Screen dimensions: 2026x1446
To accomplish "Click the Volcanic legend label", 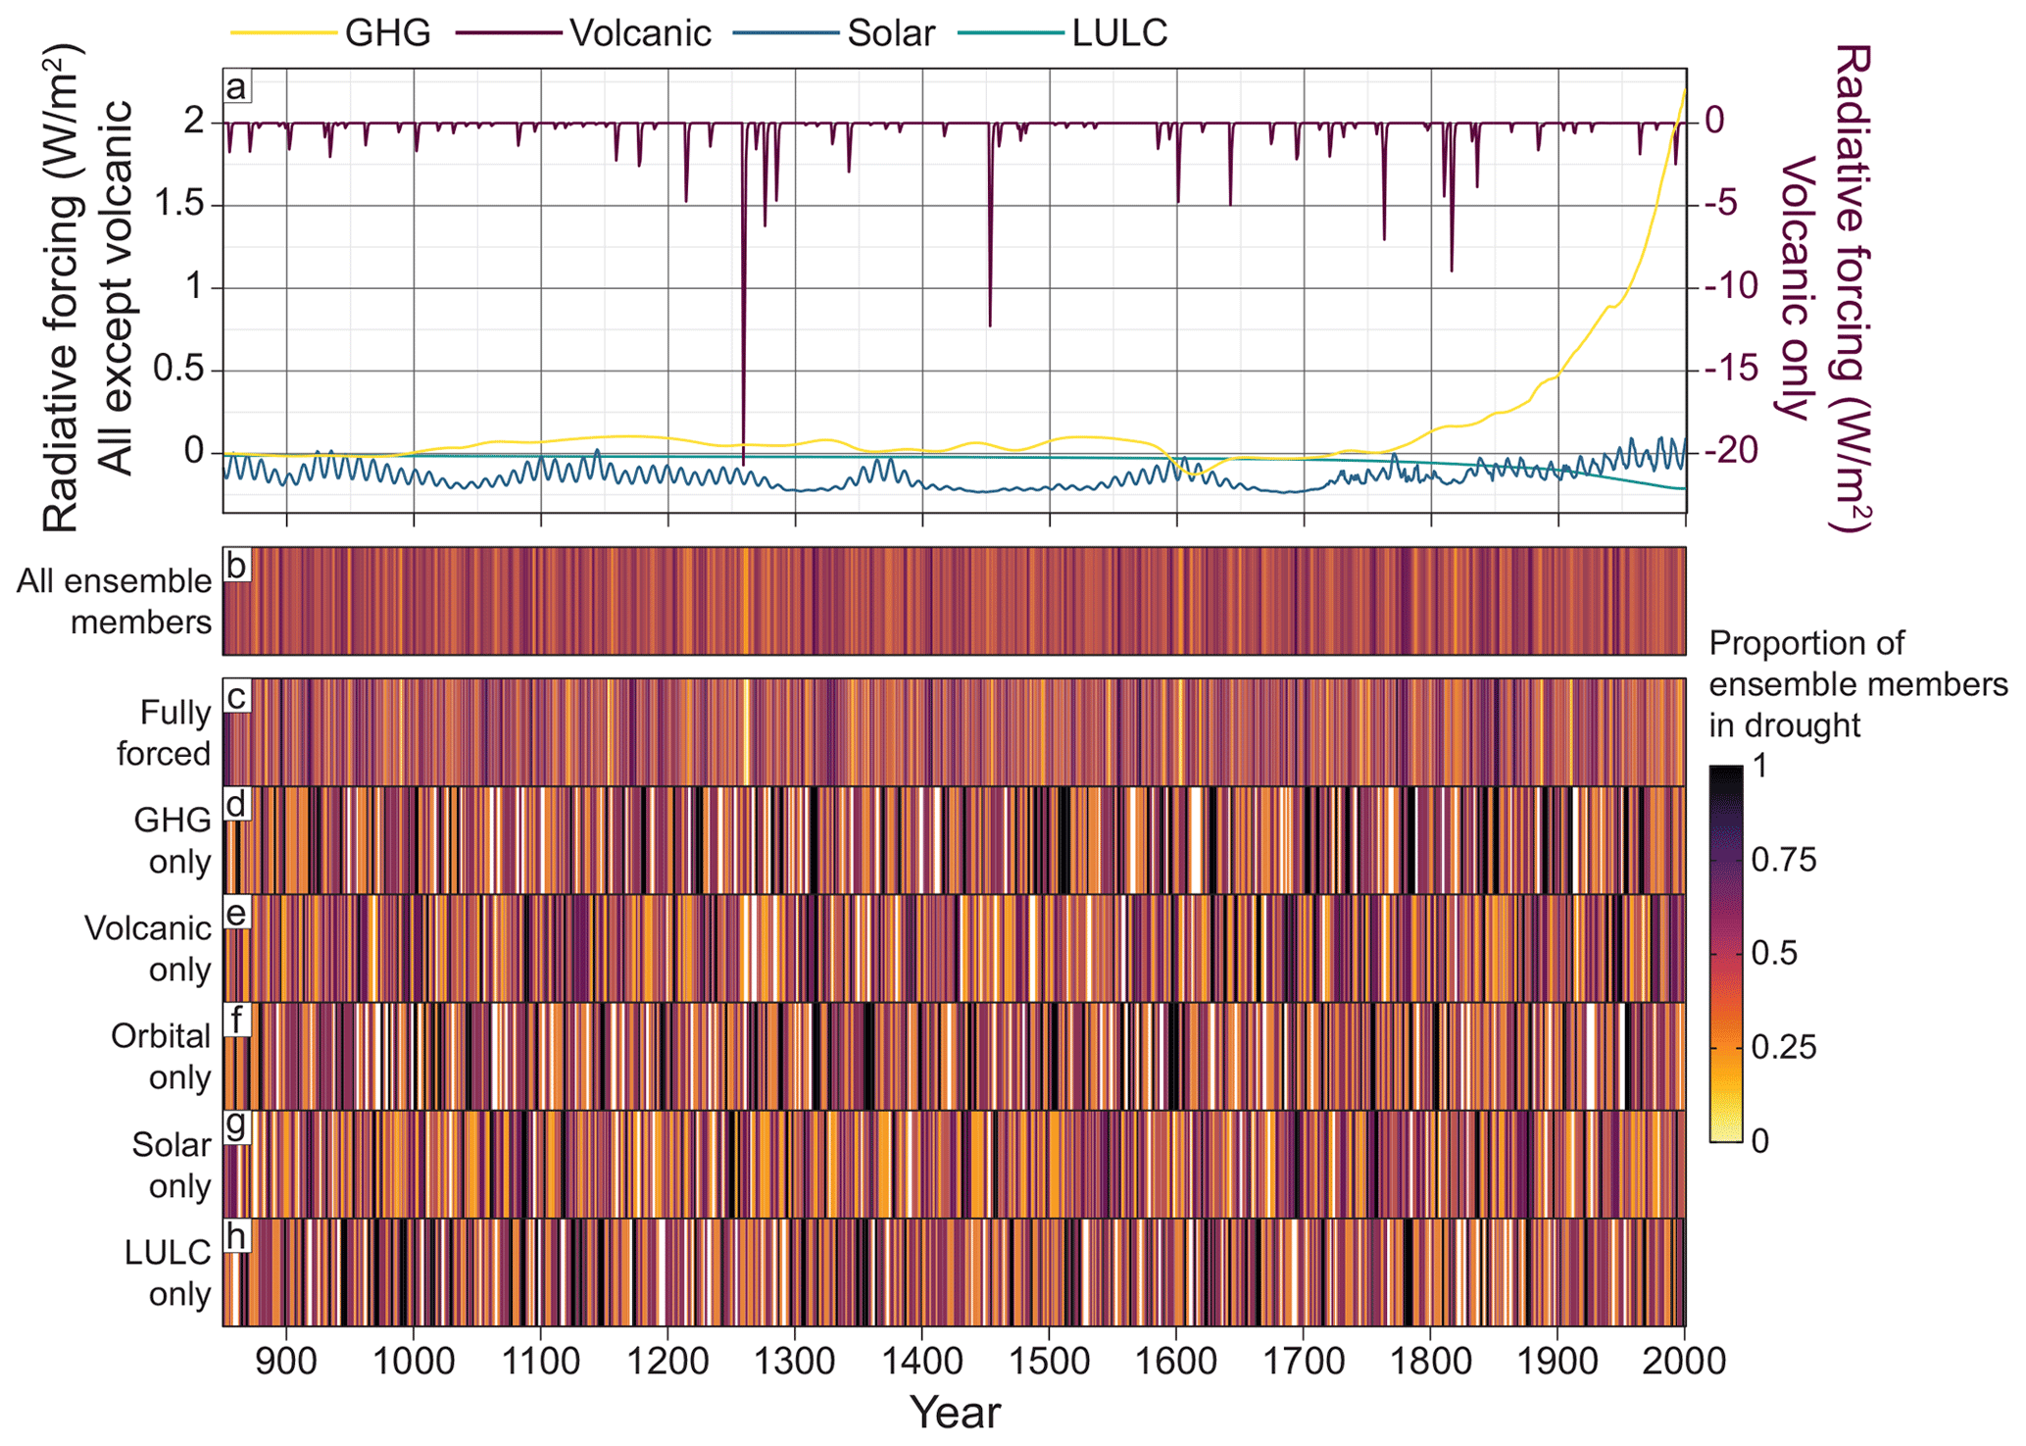I will pyautogui.click(x=639, y=33).
